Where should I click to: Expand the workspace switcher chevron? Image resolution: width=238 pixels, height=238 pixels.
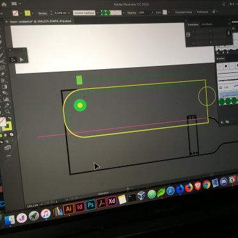point(20,4)
